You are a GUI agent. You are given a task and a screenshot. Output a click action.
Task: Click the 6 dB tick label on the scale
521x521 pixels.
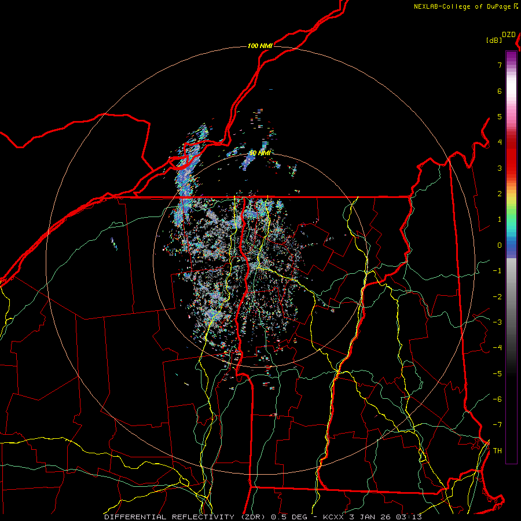500,91
